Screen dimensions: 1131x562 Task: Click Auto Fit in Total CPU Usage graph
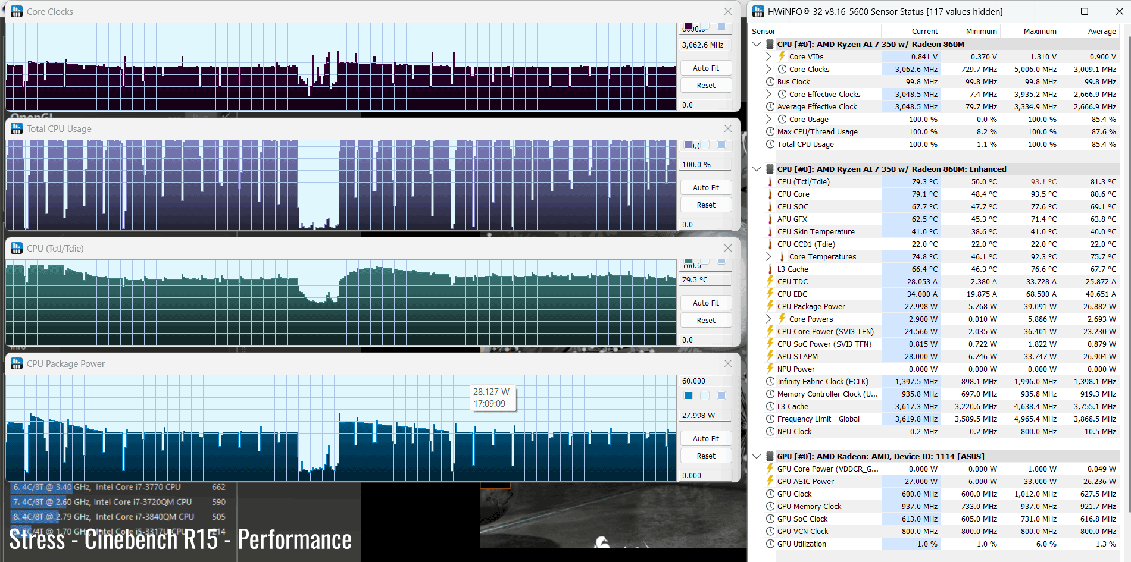706,187
